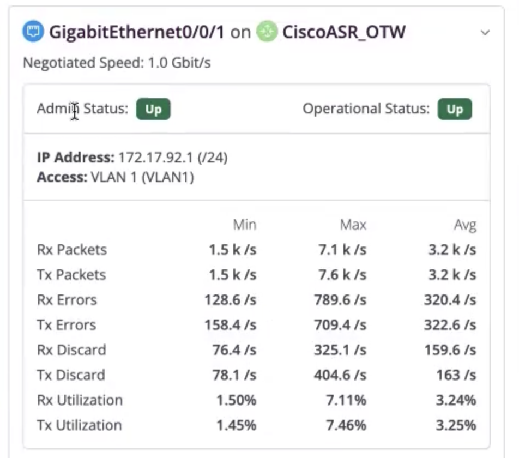The width and height of the screenshot is (519, 458).
Task: Select the Rx Packets row label
Action: [72, 250]
